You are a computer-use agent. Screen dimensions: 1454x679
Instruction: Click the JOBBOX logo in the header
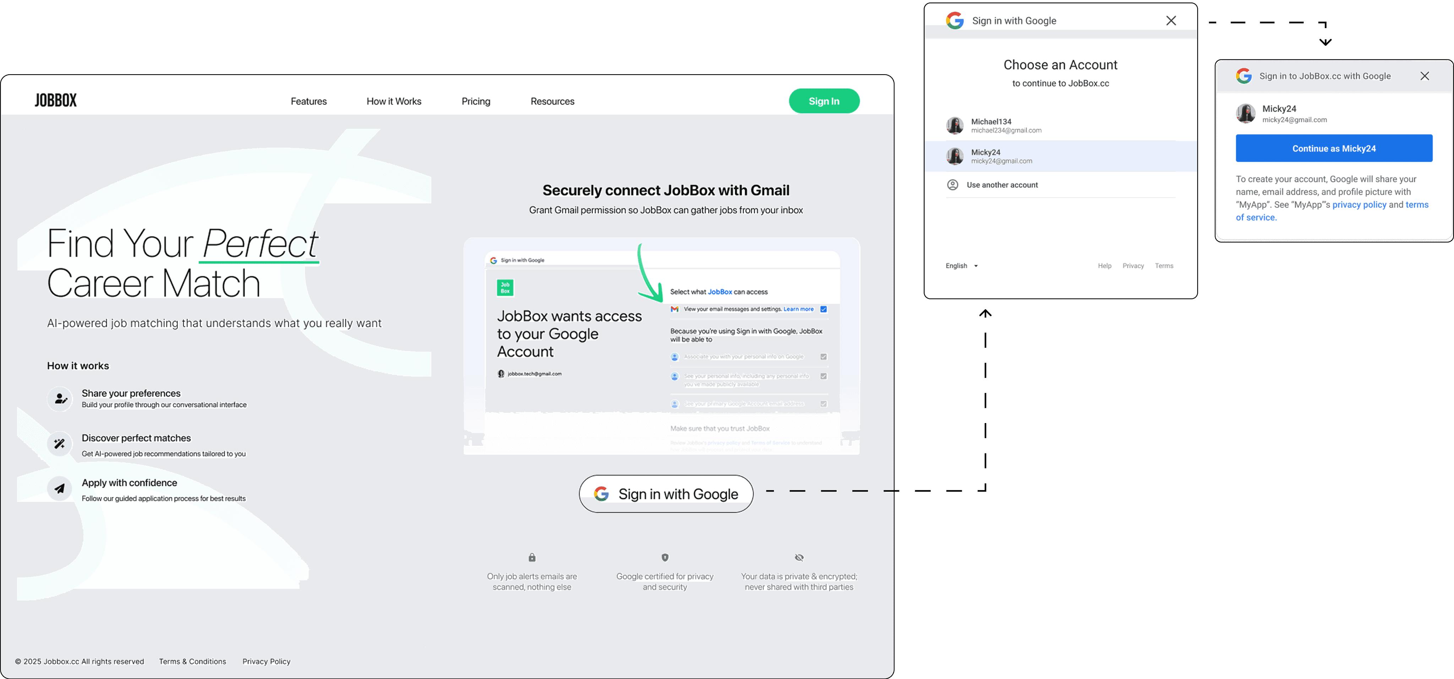coord(55,100)
